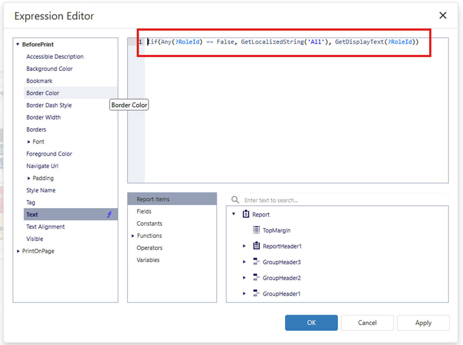Click the search magnifier icon

[235, 200]
